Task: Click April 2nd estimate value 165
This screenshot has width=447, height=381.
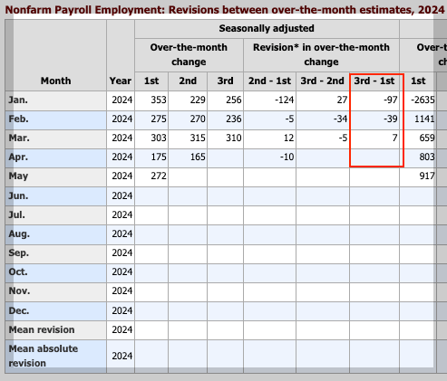Action: (198, 157)
